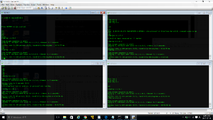Image resolution: width=213 pixels, height=120 pixels.
Task: Click the Windows search box
Action: (x=30, y=117)
